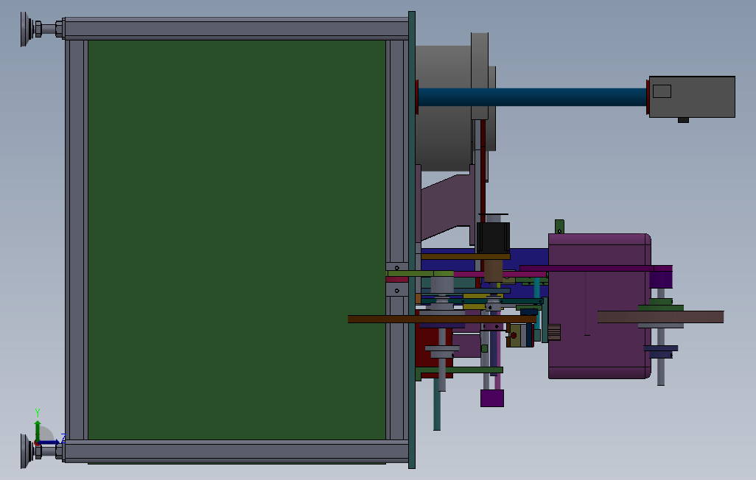Click the brown disc edge right of purple housing
756x480 pixels.
660,317
